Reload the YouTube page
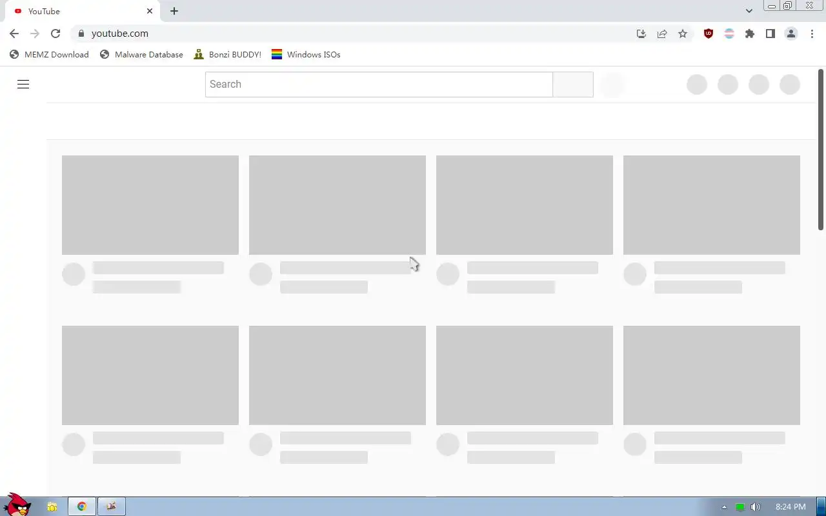The width and height of the screenshot is (826, 516). 55,34
